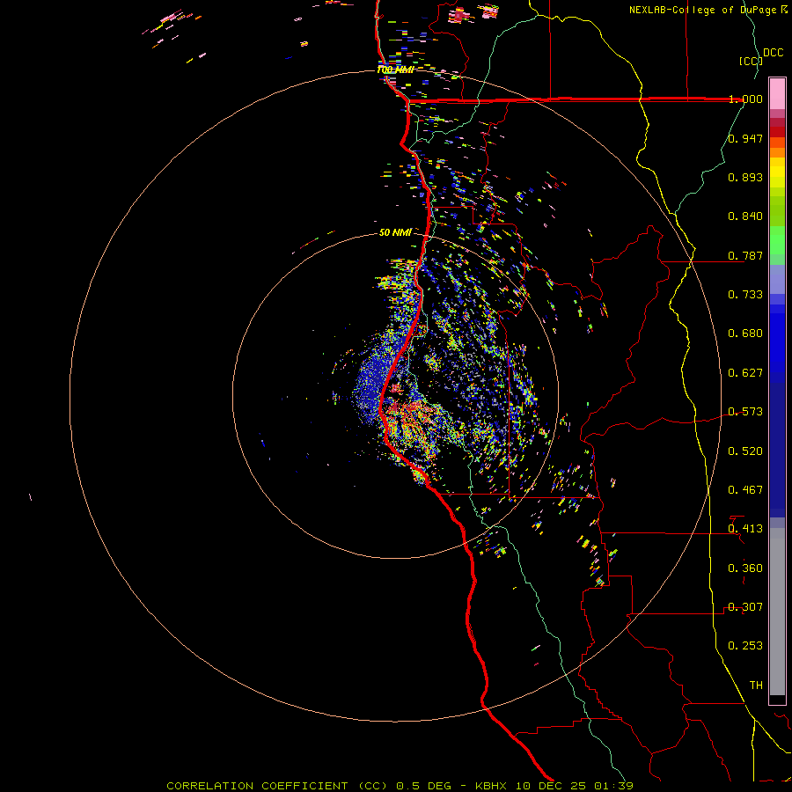Select the 0.733 legend value

[x=745, y=295]
